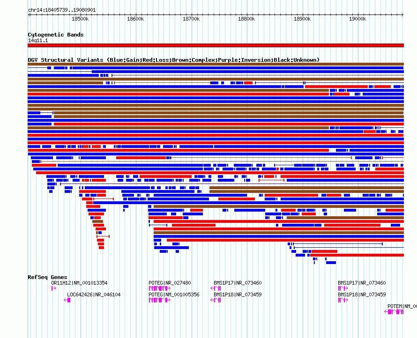Click the right arrowhead of the ruler

(x=402, y=15)
